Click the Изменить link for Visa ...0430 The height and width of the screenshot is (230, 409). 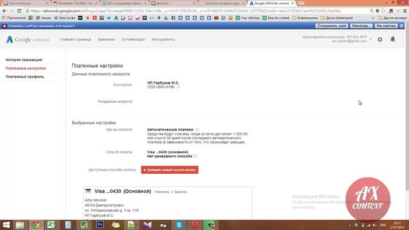coord(162,192)
